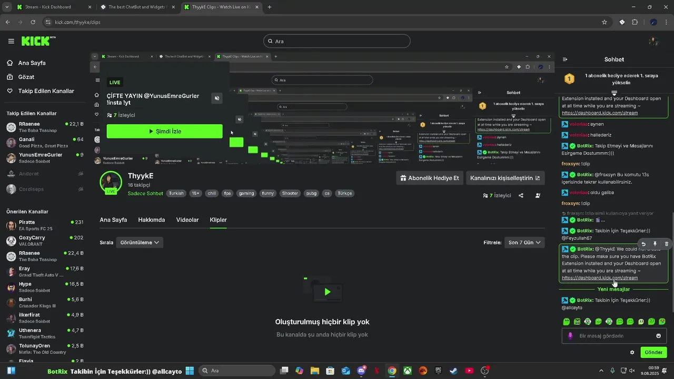674x379 pixels.
Task: Open Piratte recommended channel
Action: [x=45, y=225]
